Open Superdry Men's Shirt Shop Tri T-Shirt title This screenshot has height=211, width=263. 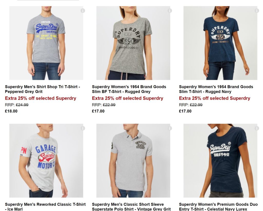coord(42,89)
